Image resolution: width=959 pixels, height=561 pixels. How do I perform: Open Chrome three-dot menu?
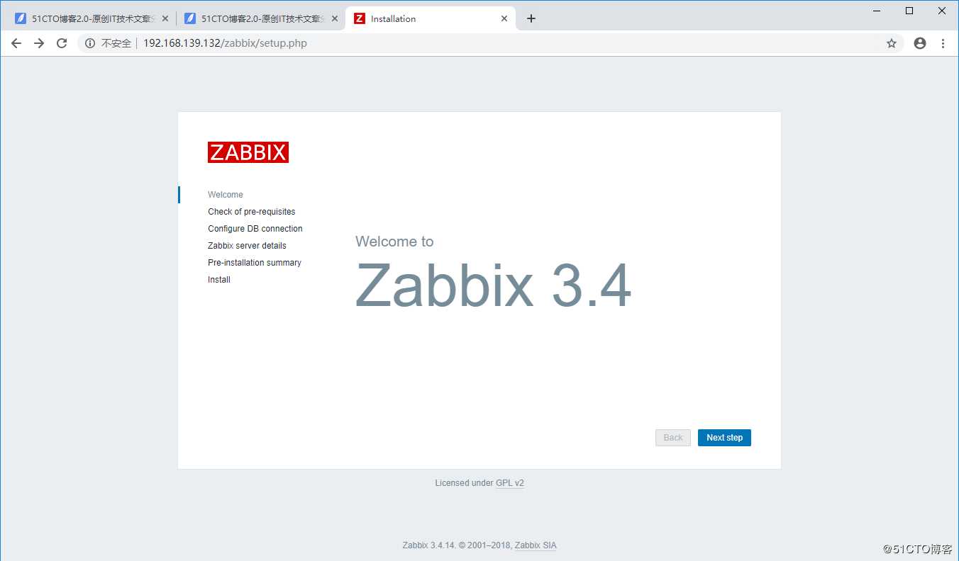(x=943, y=43)
